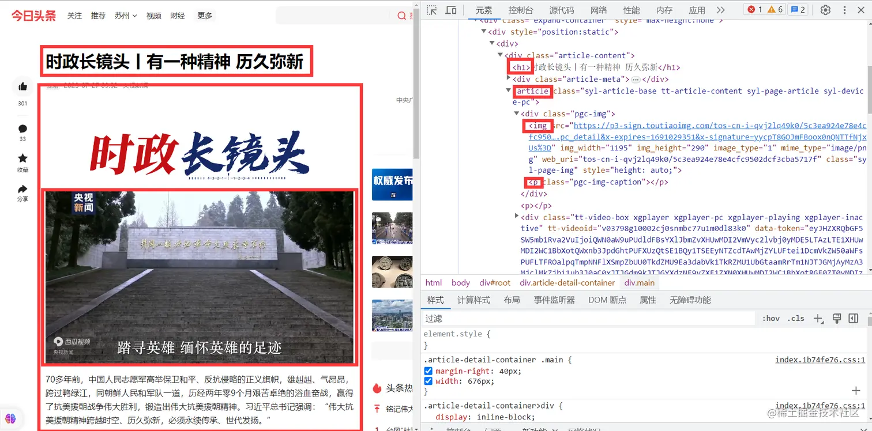Click the ellipsis badge in article-meta div

point(636,80)
